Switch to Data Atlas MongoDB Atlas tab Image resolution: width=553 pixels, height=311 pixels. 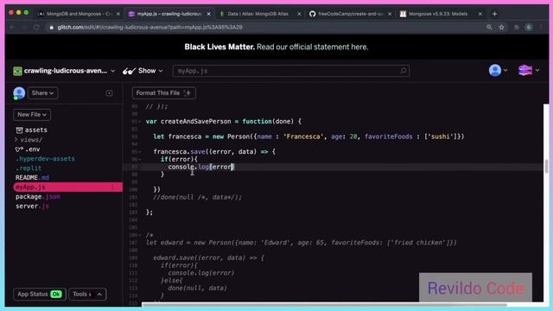click(258, 14)
